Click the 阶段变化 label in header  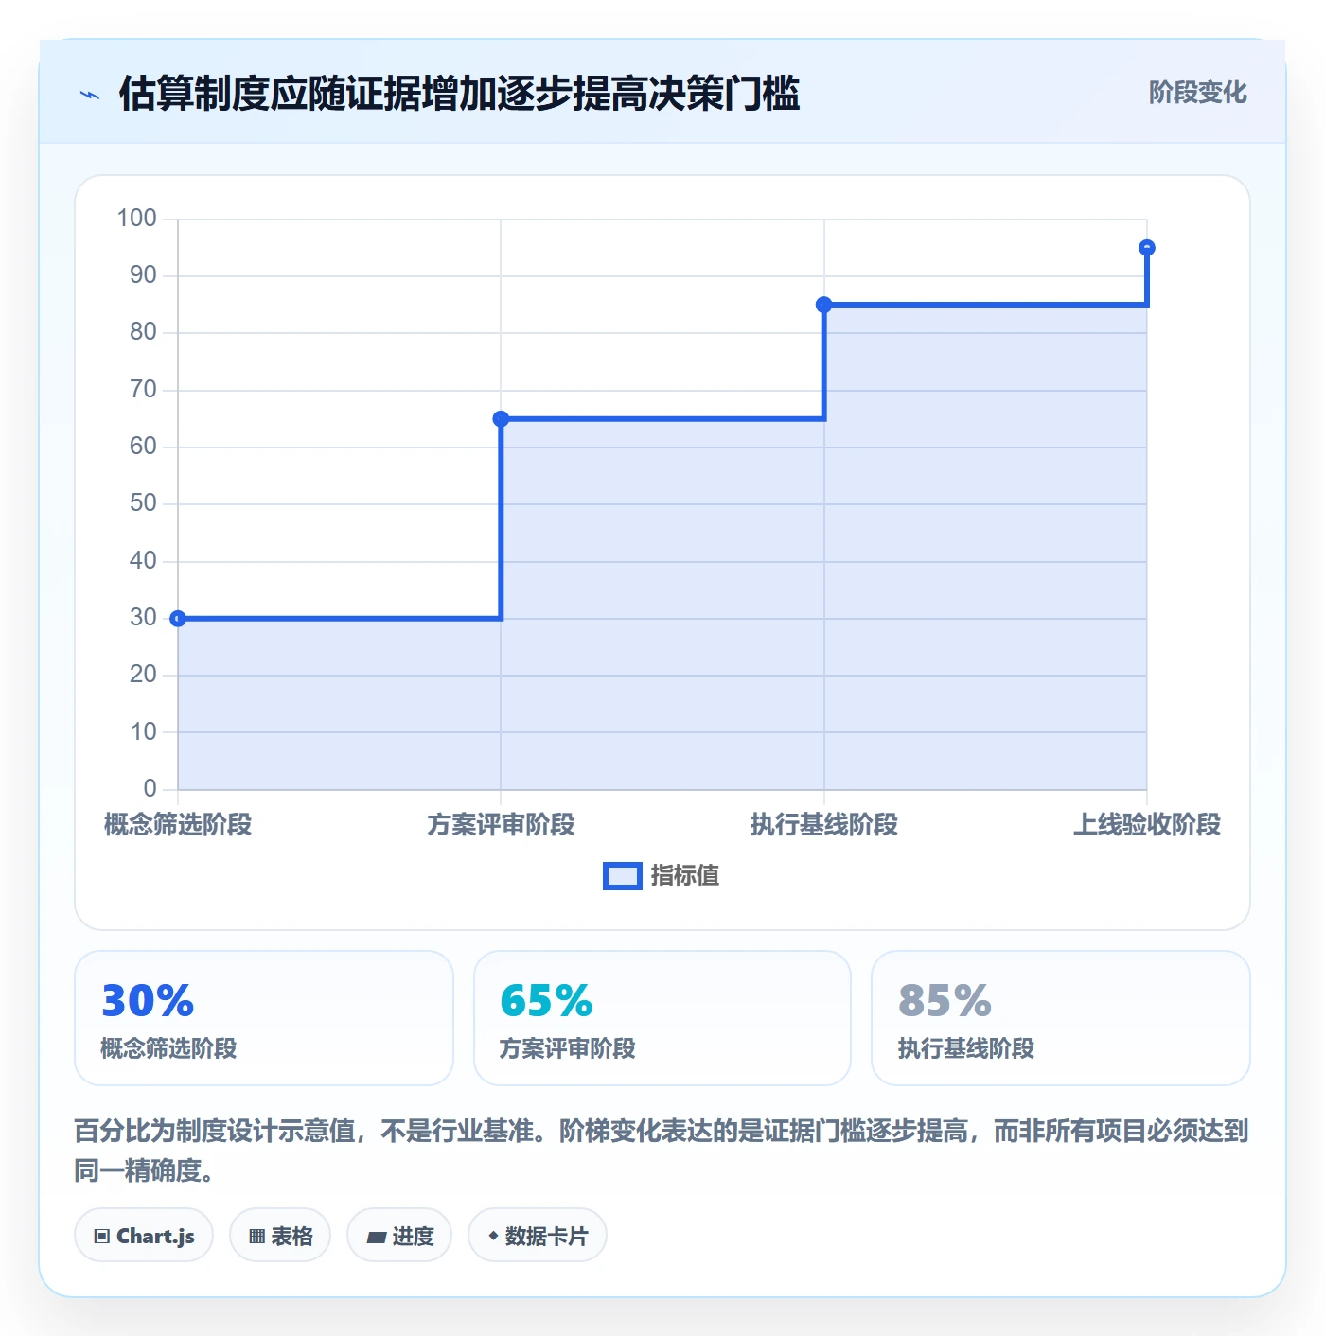point(1197,93)
